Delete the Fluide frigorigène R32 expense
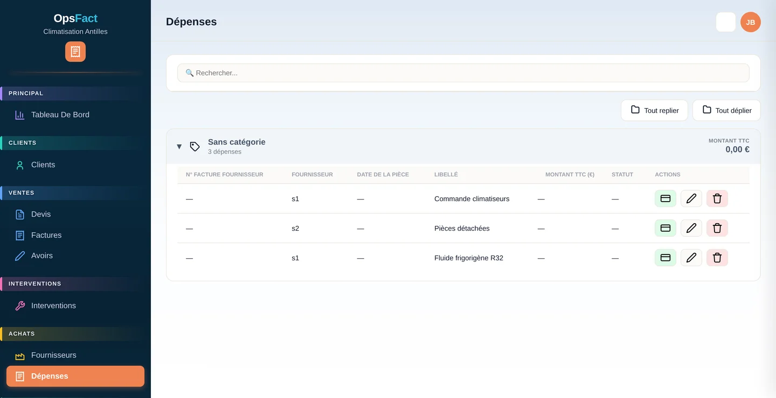 coord(717,258)
